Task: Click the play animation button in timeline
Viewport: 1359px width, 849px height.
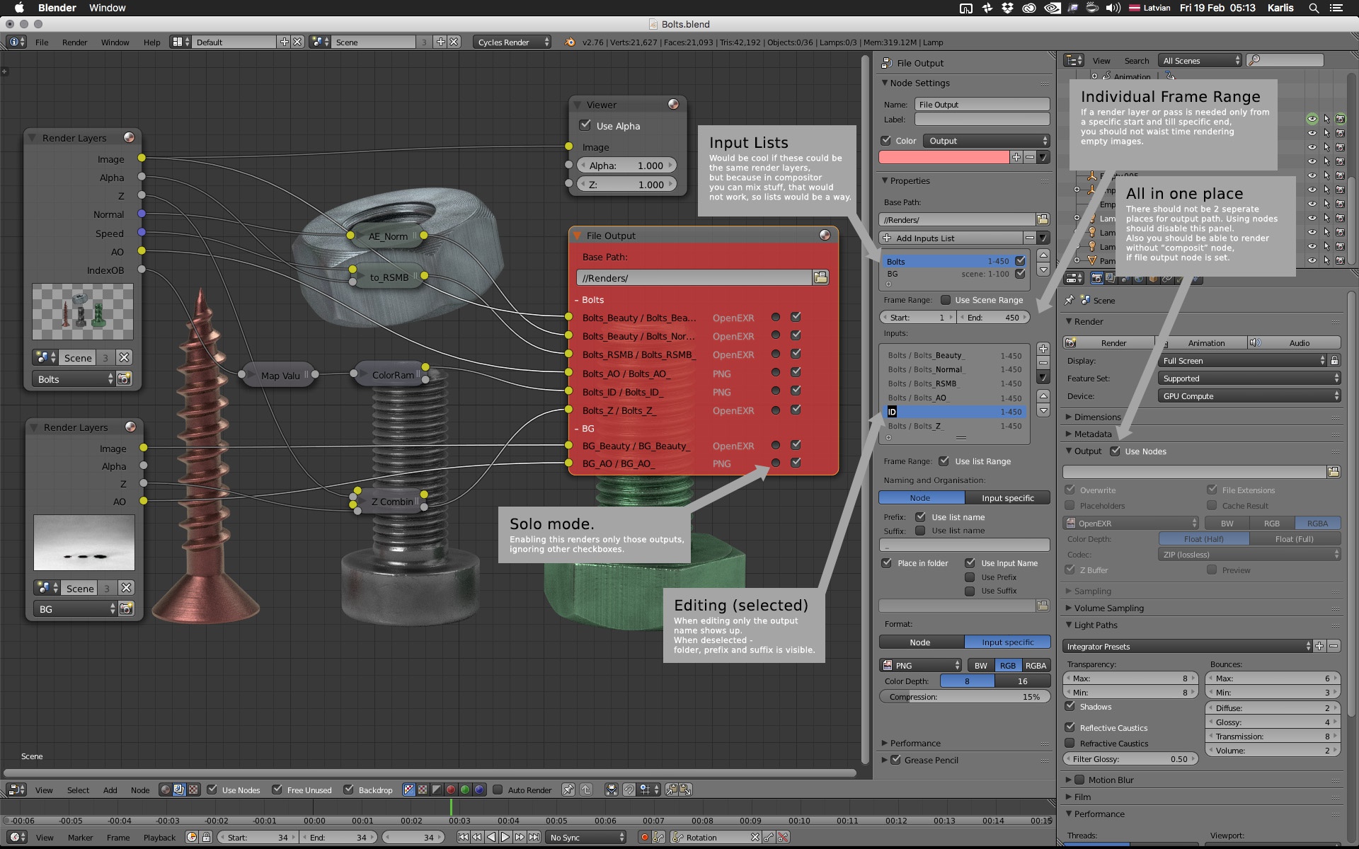Action: click(x=505, y=837)
